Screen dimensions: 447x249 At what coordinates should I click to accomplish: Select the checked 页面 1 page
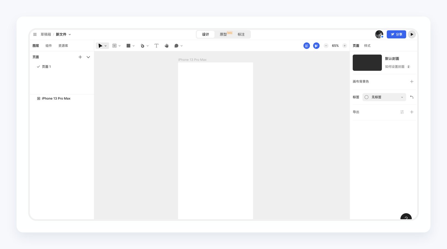point(46,67)
